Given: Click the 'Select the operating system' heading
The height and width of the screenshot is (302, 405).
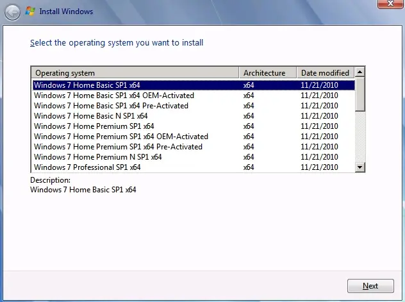Looking at the screenshot, I should [117, 43].
